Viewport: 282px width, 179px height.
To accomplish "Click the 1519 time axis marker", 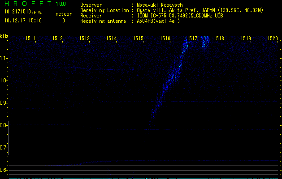I will pyautogui.click(x=246, y=38).
